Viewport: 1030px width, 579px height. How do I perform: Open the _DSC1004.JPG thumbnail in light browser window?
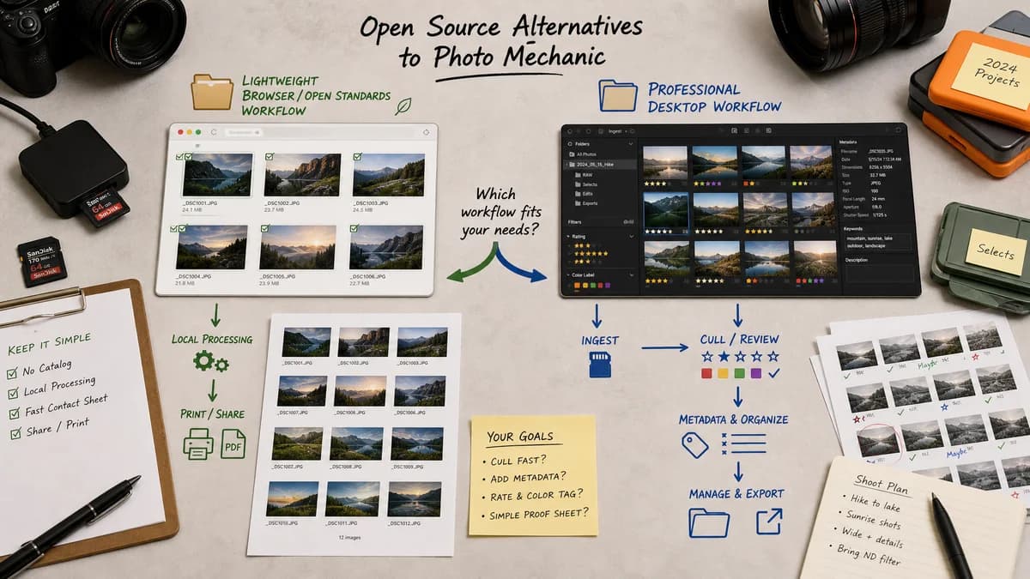[212, 247]
